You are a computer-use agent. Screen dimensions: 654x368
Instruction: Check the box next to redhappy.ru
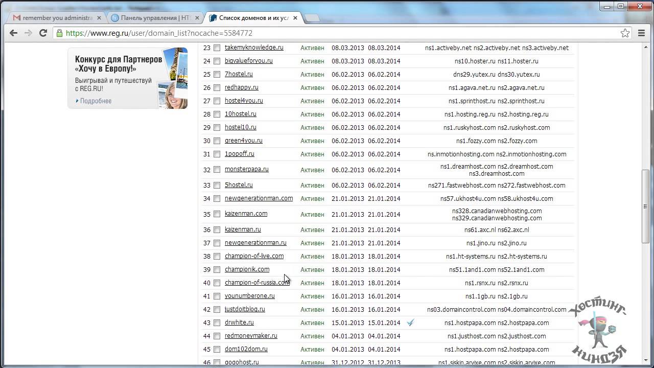click(217, 87)
